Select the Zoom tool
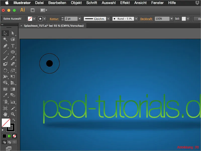Image resolution: width=201 pixels, height=151 pixels. [x=13, y=114]
